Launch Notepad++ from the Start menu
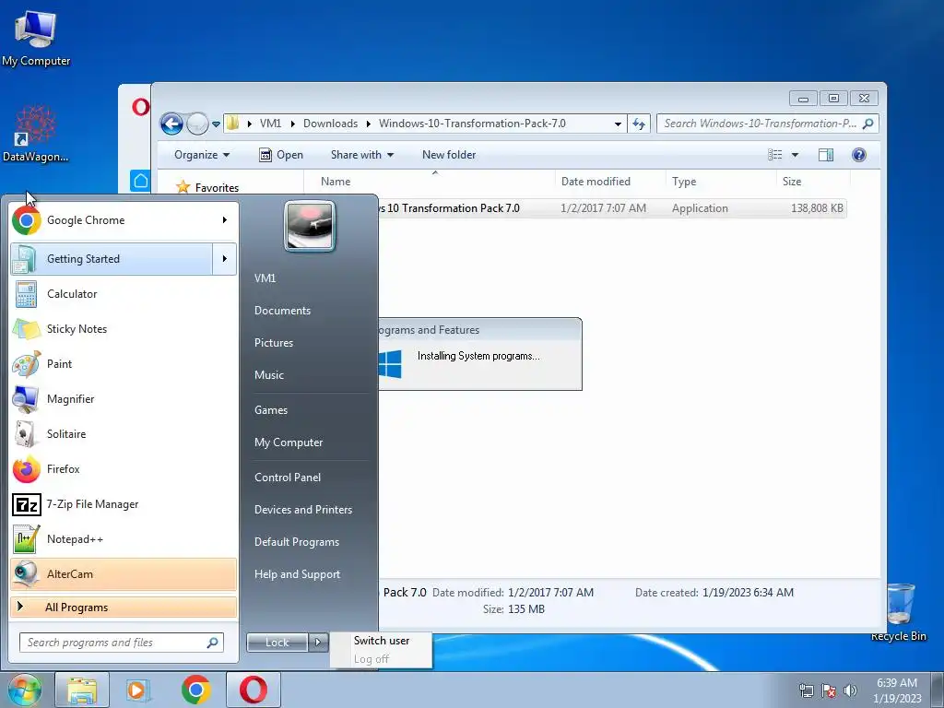944x708 pixels. 124,538
